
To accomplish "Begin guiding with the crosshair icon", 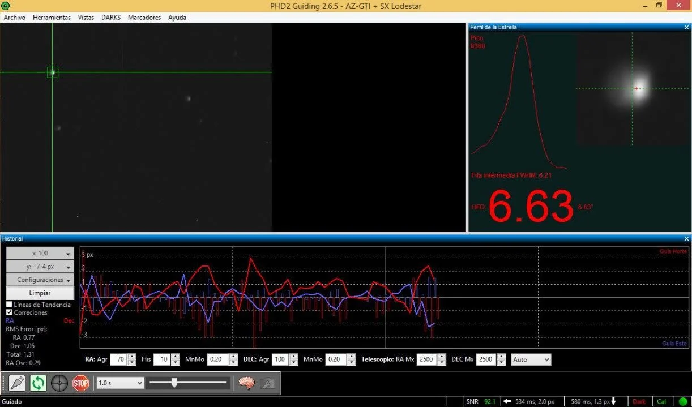I will (59, 383).
